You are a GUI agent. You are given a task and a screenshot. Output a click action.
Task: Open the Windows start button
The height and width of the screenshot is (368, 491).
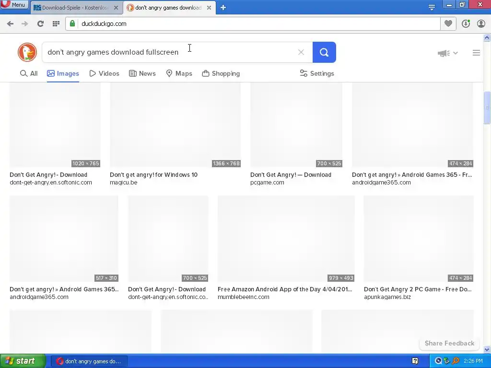(23, 361)
